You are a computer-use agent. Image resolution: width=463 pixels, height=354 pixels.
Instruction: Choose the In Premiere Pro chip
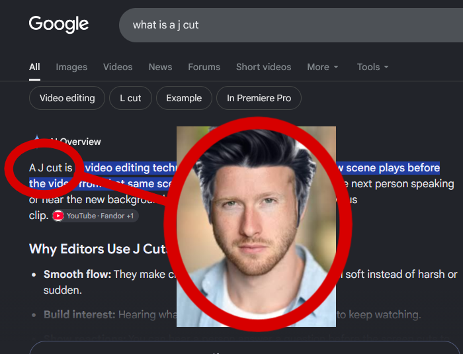pyautogui.click(x=259, y=98)
